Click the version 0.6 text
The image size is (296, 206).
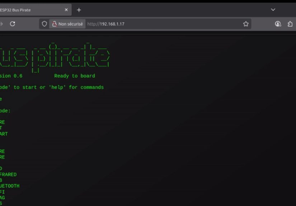click(11, 76)
